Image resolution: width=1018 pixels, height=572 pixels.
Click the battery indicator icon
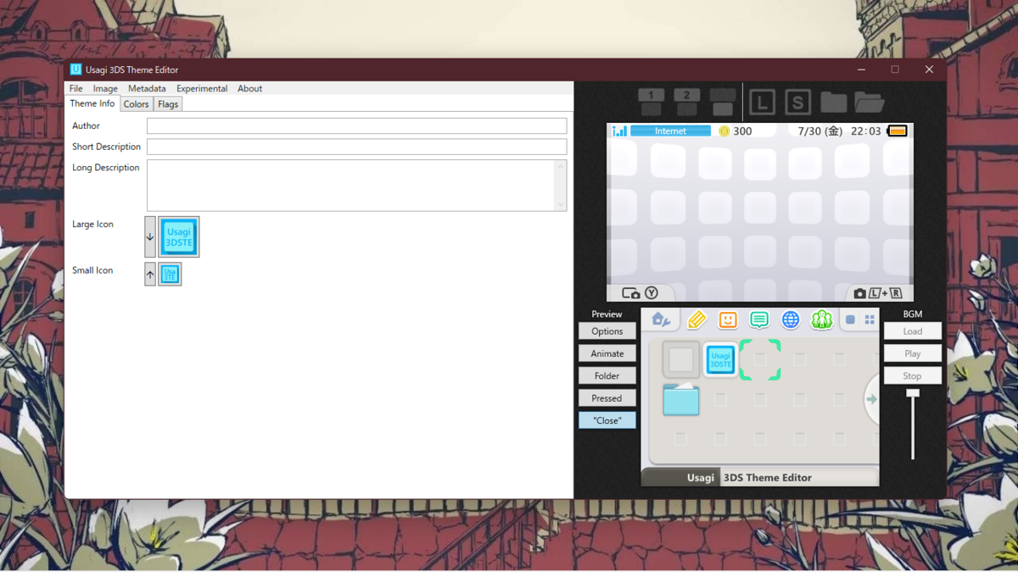(897, 131)
